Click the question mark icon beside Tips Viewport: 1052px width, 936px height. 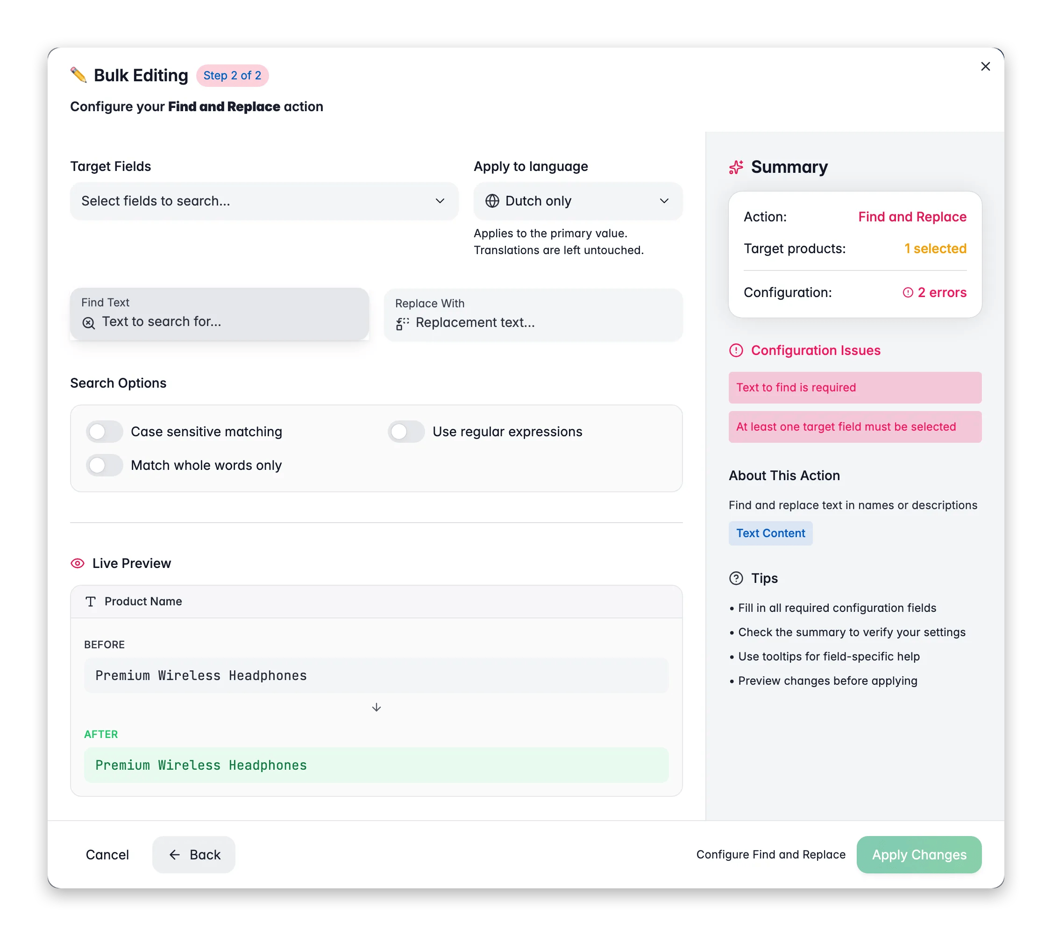pos(736,578)
